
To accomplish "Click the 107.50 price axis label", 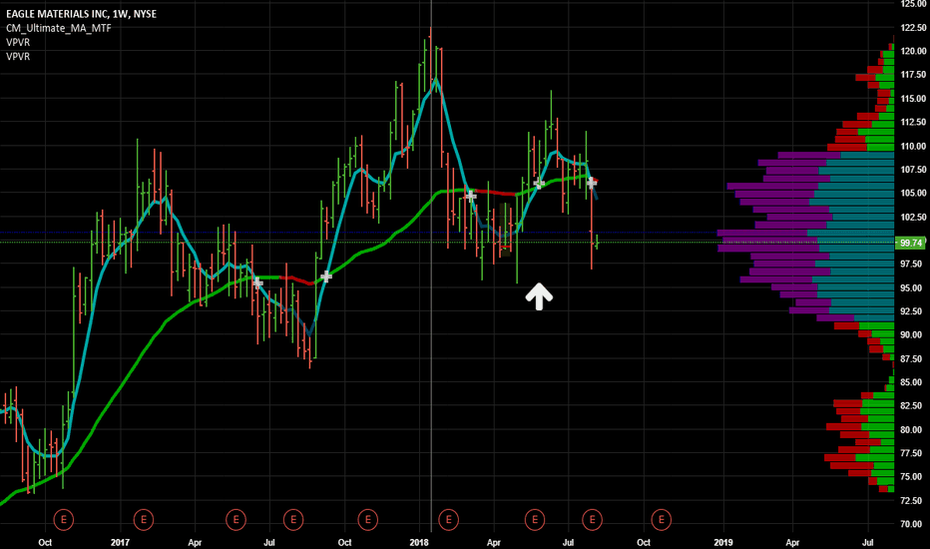I will 913,169.
